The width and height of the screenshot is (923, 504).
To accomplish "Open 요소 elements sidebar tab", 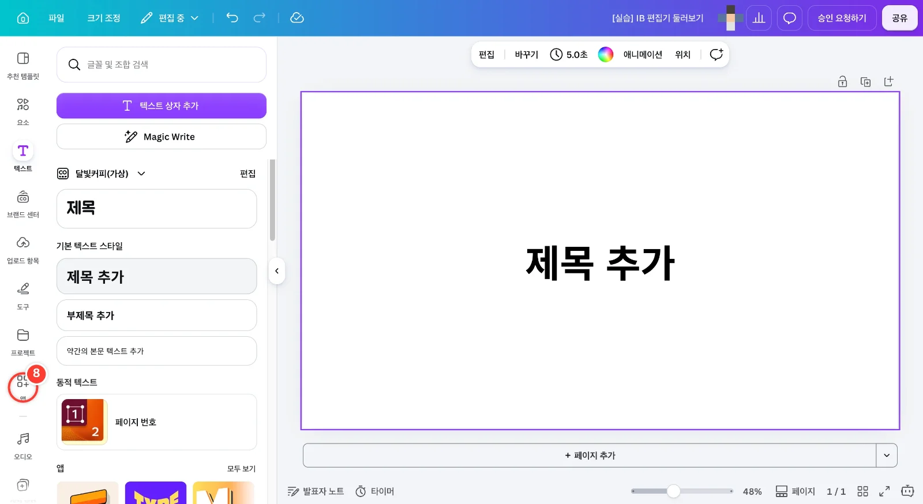I will (x=23, y=111).
